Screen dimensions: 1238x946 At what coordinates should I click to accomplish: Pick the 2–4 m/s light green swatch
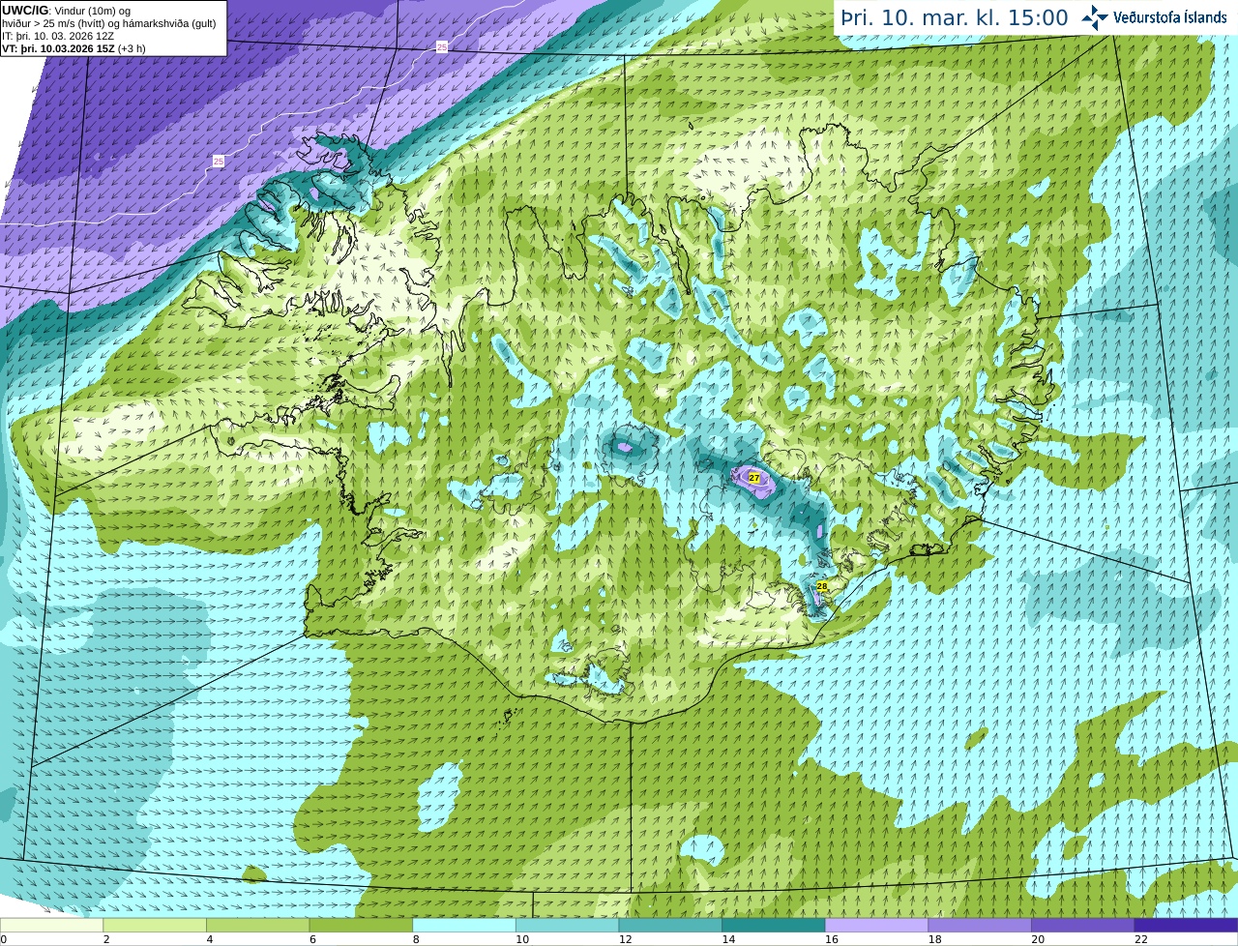(x=155, y=925)
